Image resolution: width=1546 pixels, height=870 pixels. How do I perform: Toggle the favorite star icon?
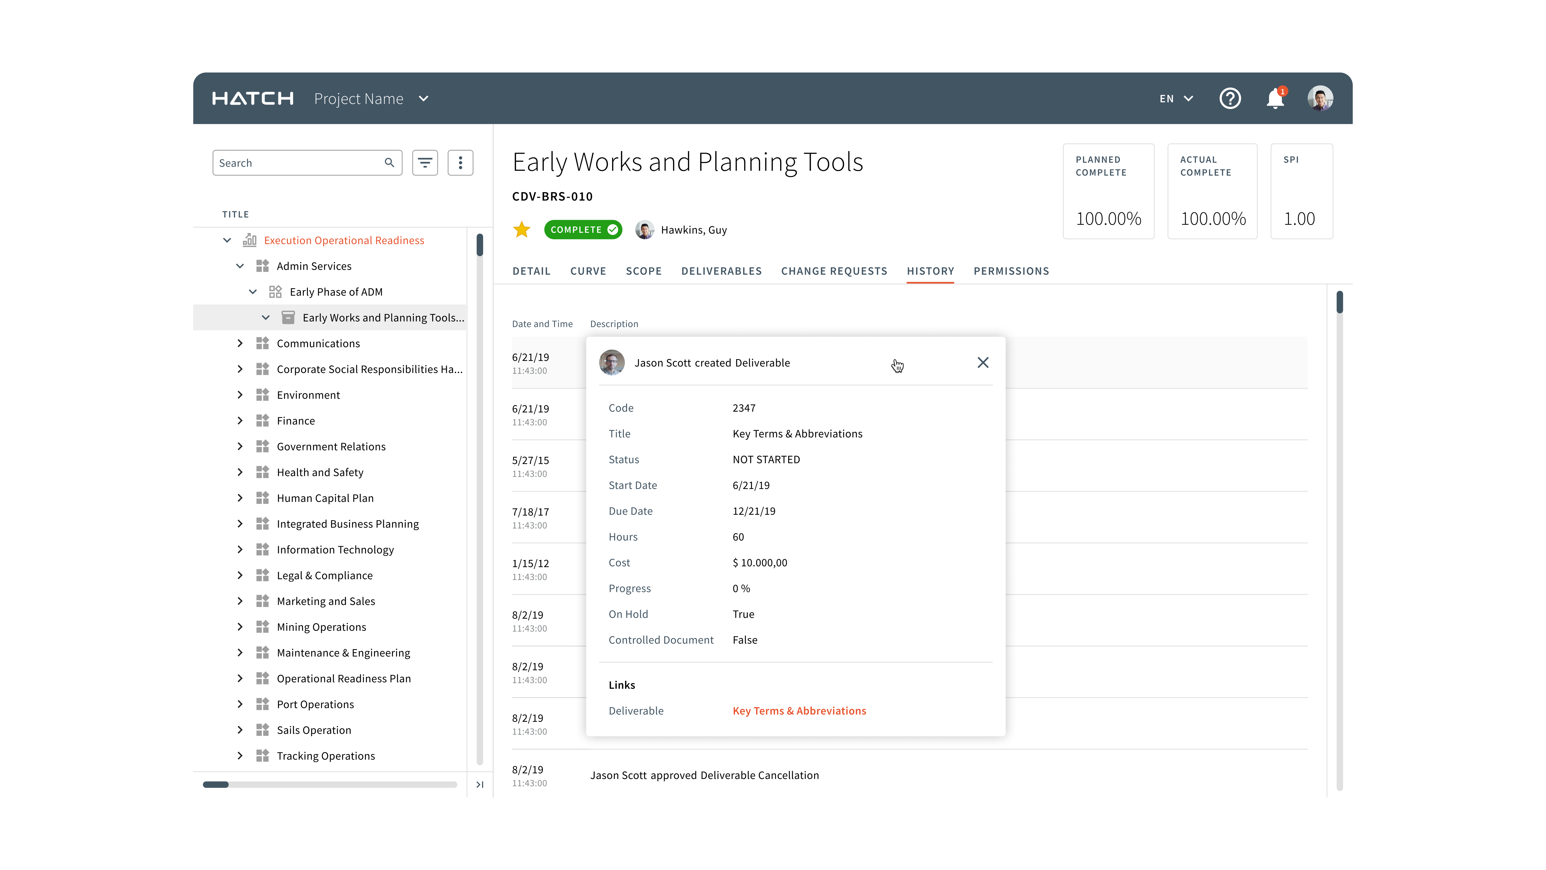tap(521, 230)
